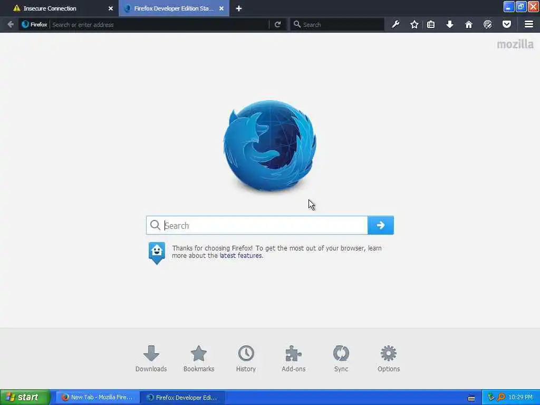The image size is (540, 405).
Task: Click magnifier icon in toolbar search box
Action: (297, 24)
